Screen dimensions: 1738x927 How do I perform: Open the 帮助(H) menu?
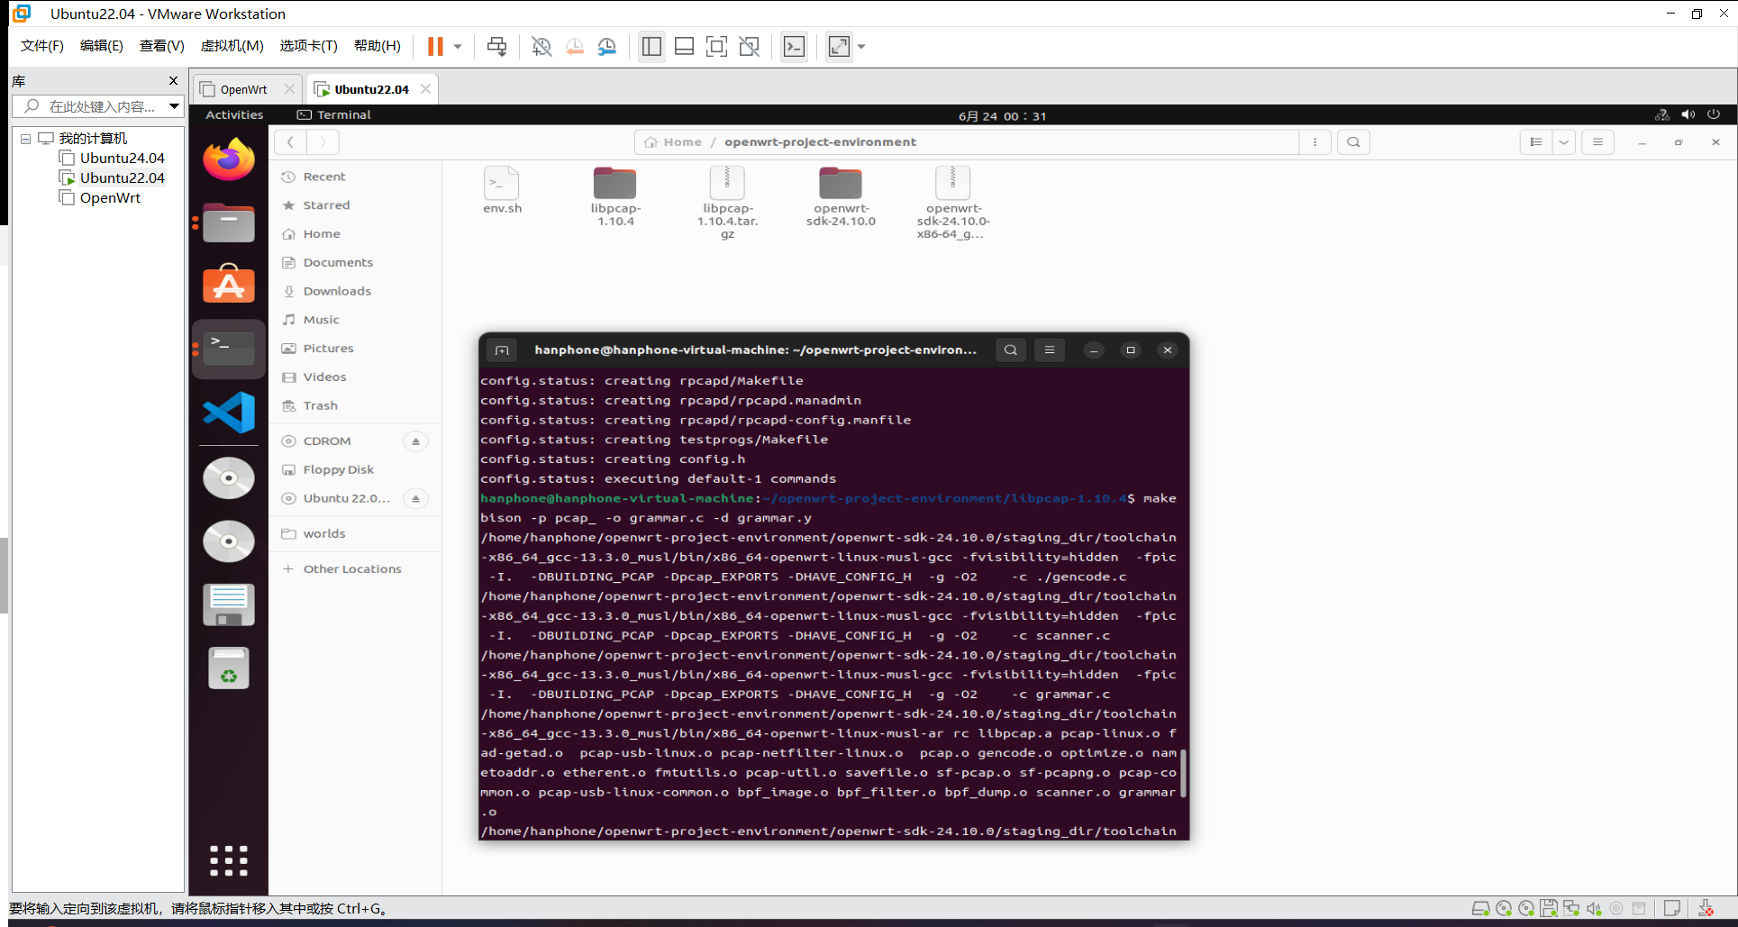378,46
